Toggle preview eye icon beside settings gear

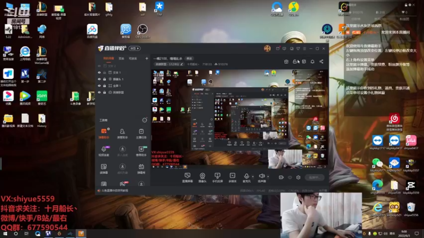[x=290, y=177]
